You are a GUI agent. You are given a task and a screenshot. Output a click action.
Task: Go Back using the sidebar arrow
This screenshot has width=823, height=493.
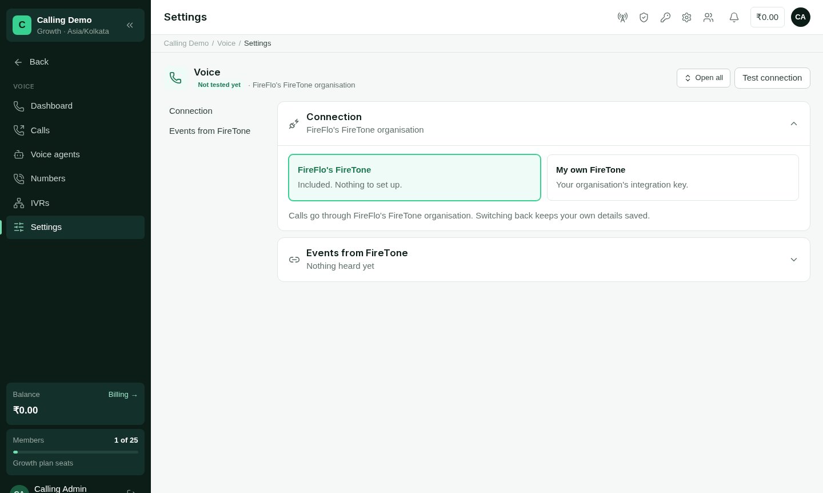click(x=75, y=62)
